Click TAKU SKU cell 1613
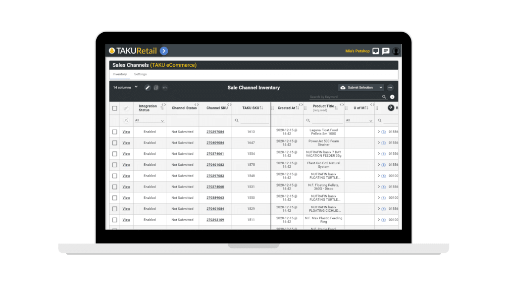Image resolution: width=507 pixels, height=285 pixels. [251, 132]
